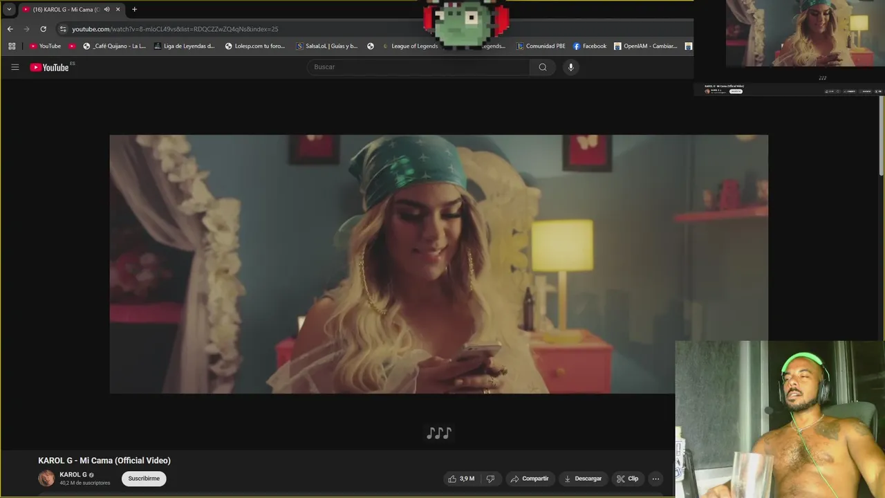Open the tab search dropdown arrow
Screen dimensions: 885x498
(x=9, y=10)
